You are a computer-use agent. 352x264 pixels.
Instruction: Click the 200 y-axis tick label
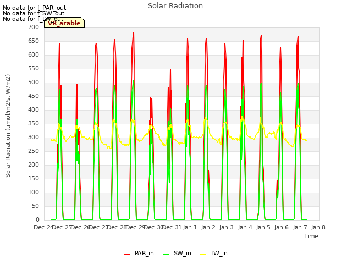click(x=34, y=165)
